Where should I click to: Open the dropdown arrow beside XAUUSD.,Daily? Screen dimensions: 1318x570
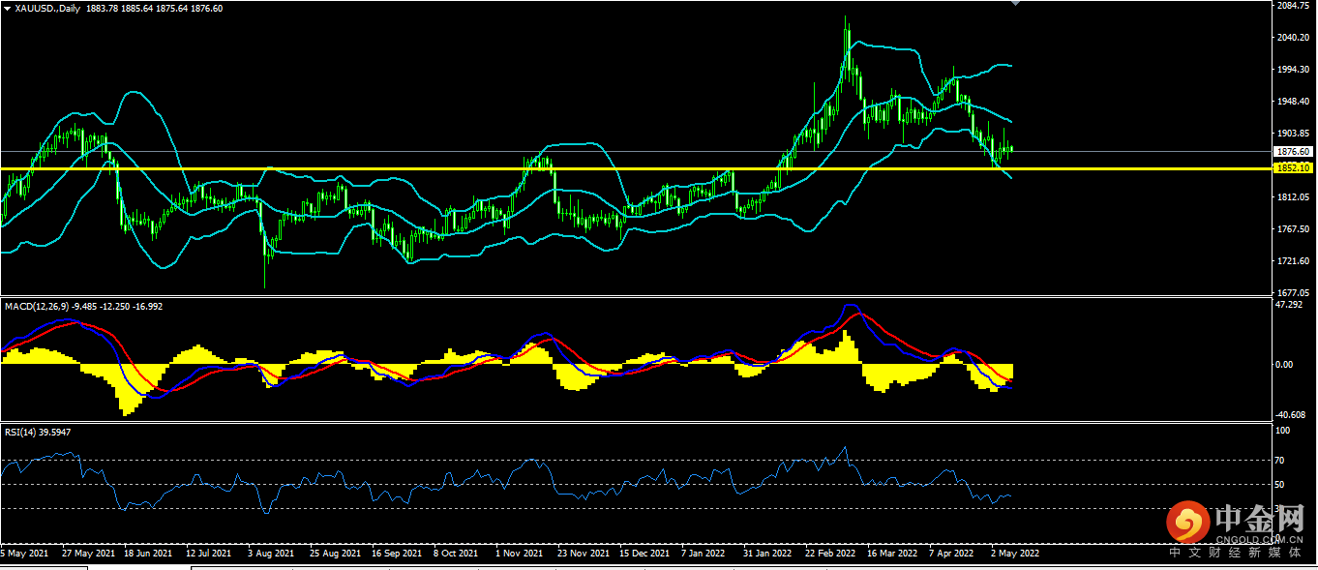pos(7,8)
